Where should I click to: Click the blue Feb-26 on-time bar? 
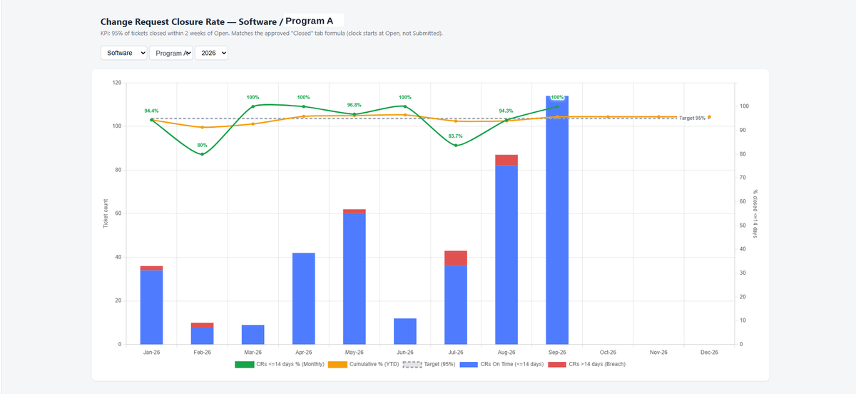pyautogui.click(x=202, y=335)
